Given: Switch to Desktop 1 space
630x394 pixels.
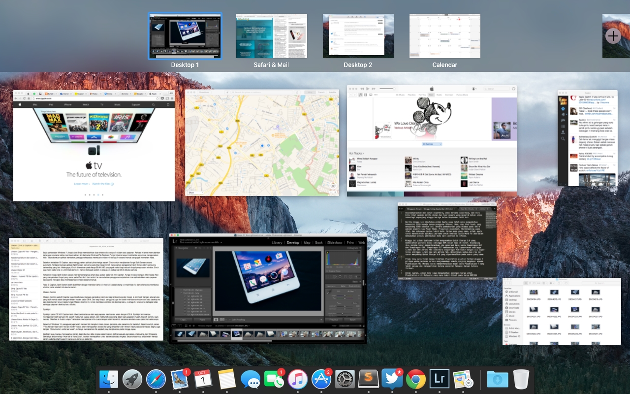Looking at the screenshot, I should 185,36.
